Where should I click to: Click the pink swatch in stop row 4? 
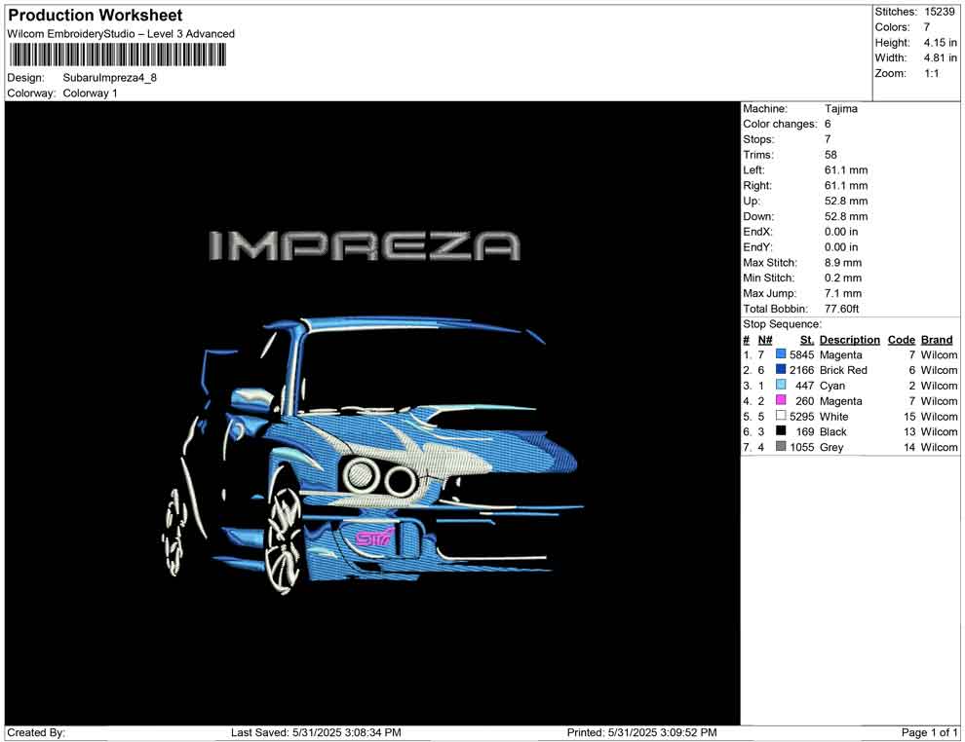coord(781,400)
